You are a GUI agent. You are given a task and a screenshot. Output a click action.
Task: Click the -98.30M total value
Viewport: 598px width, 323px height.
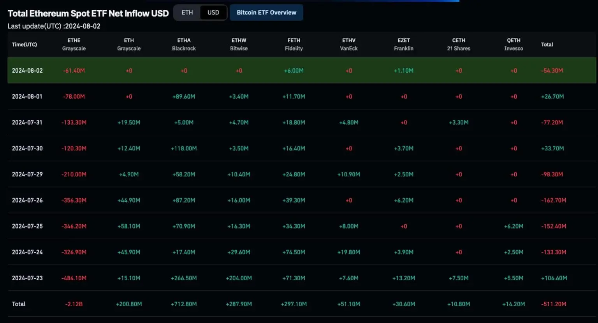[x=552, y=175]
